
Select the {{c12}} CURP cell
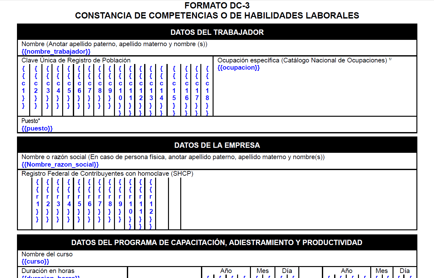click(141, 91)
